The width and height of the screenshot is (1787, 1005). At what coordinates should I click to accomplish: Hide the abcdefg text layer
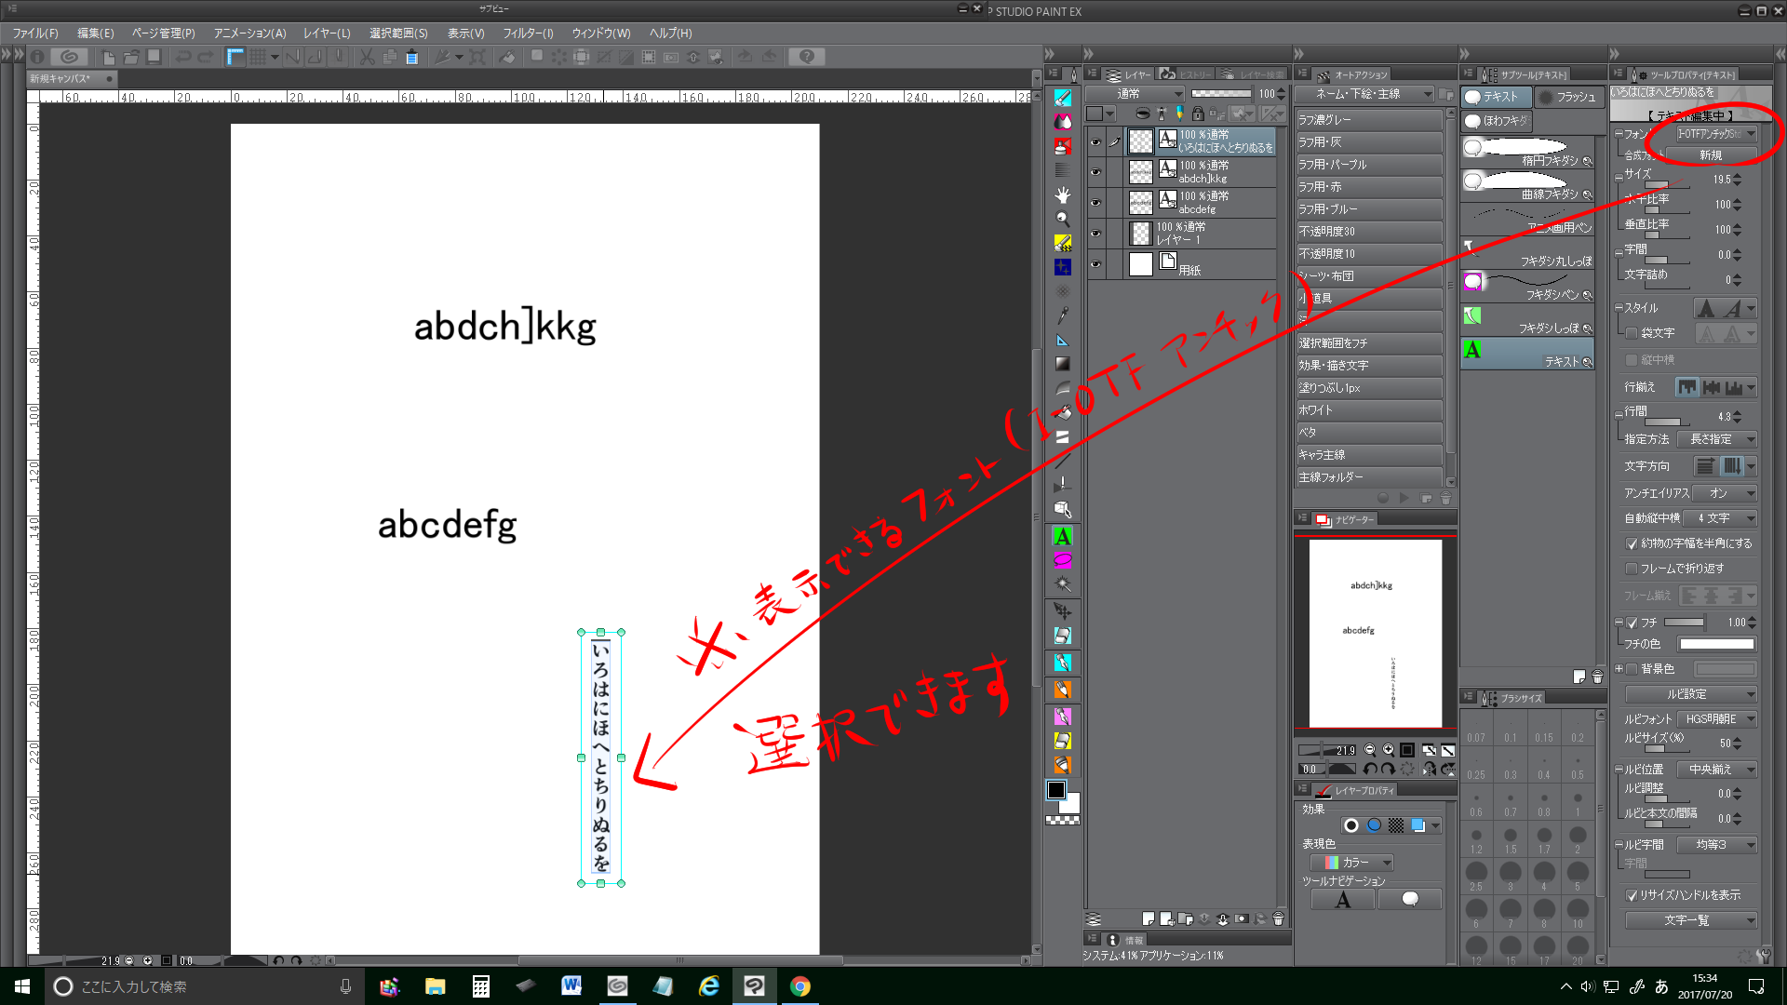click(1095, 202)
